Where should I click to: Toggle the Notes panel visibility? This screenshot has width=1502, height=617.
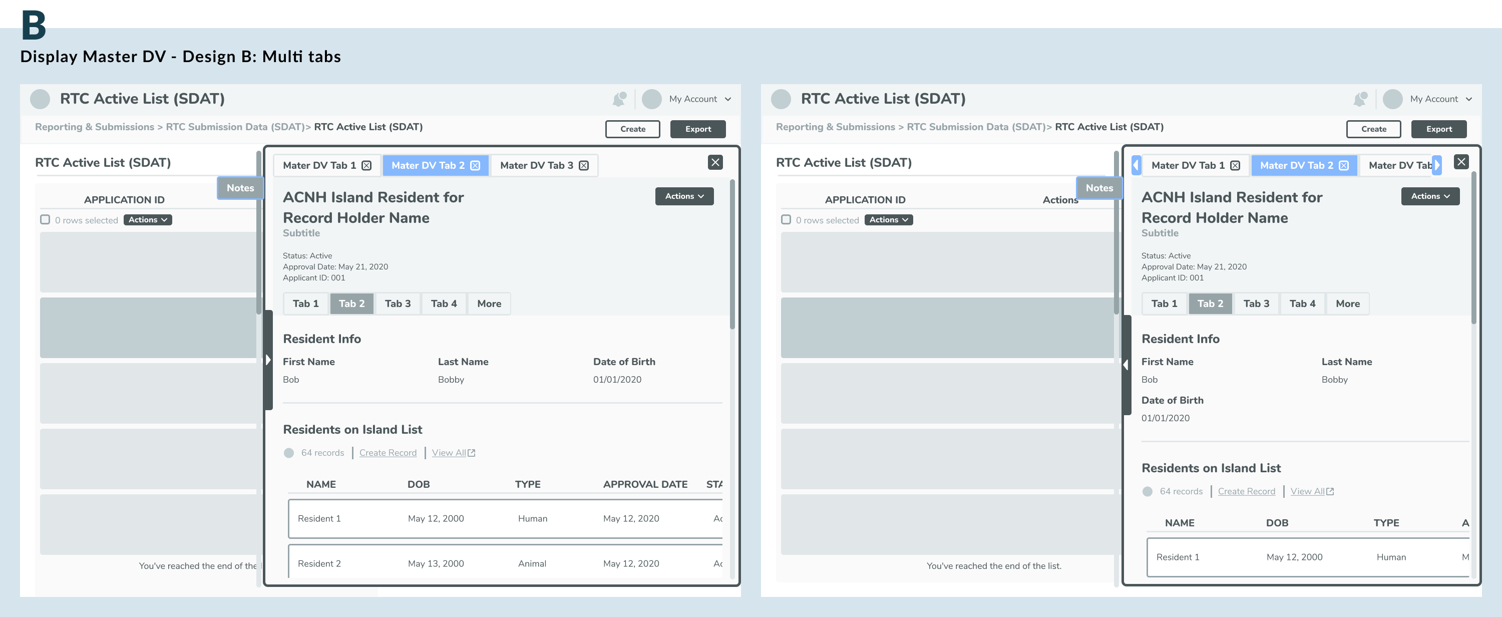coord(239,188)
